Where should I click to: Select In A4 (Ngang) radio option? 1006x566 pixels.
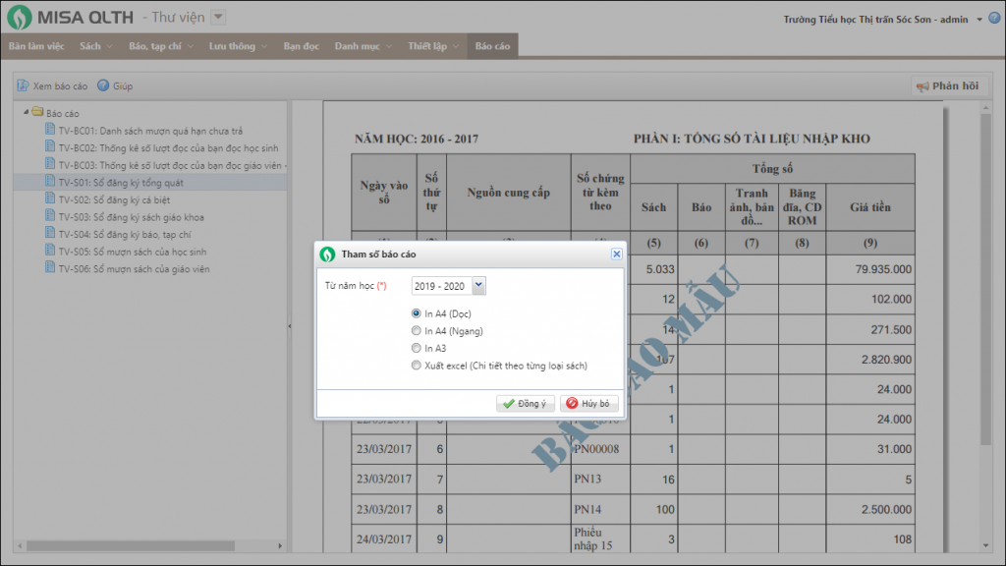[417, 330]
